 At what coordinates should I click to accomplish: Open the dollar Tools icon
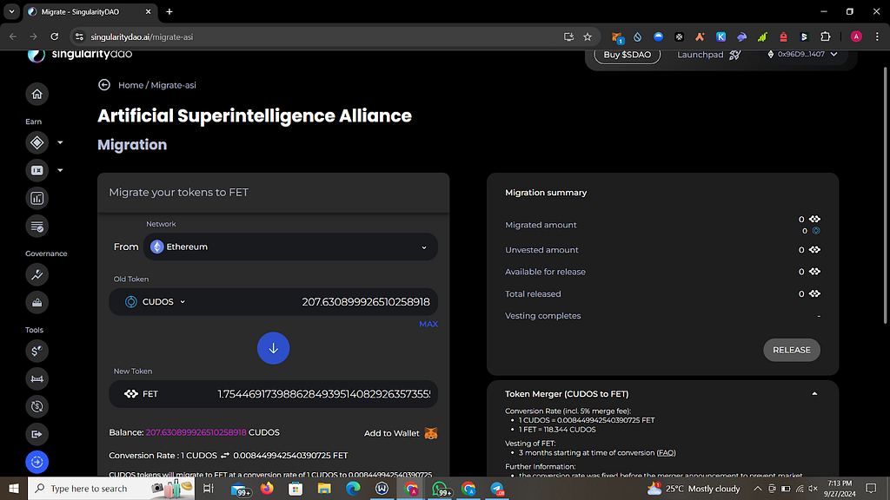click(37, 351)
